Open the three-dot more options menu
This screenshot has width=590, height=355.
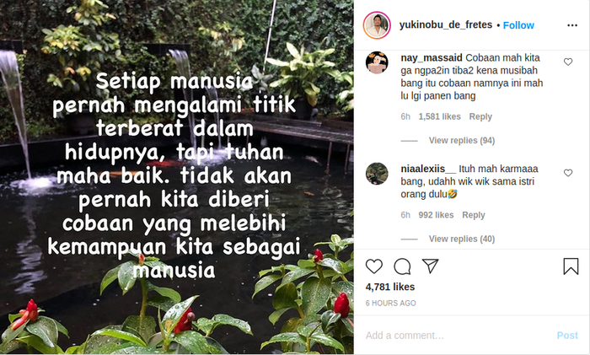[x=572, y=25]
